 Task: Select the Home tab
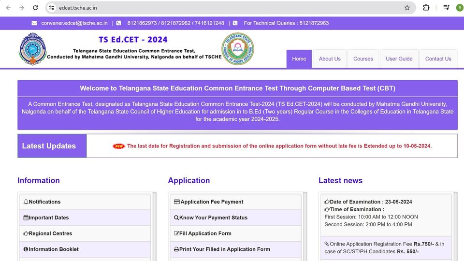pyautogui.click(x=299, y=59)
